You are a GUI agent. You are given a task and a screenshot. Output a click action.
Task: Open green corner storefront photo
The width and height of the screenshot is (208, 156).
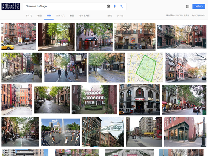(x=185, y=132)
